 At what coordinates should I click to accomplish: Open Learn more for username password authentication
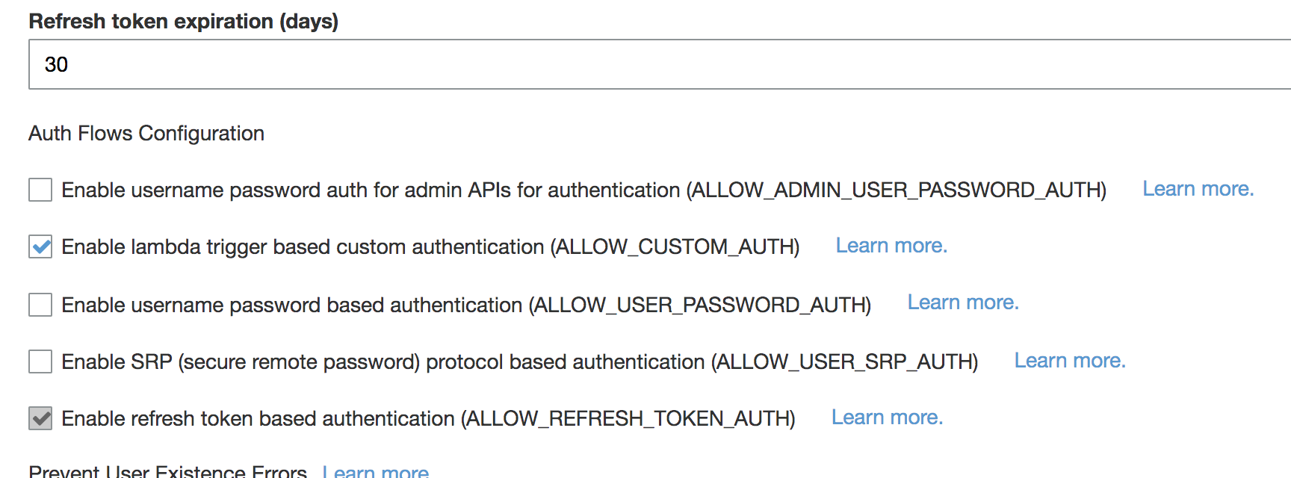pyautogui.click(x=962, y=302)
